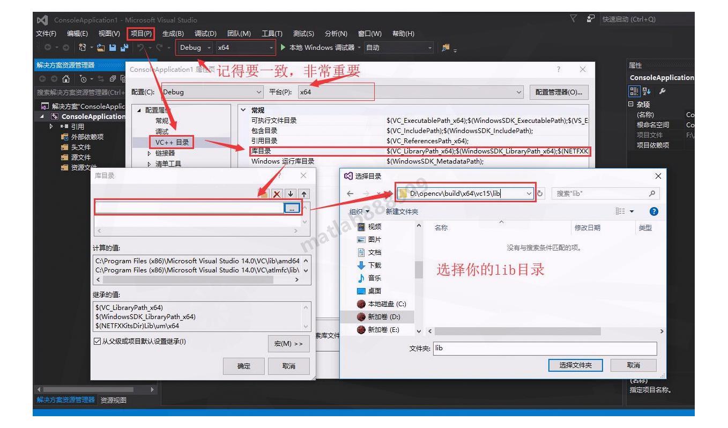Select the 库目录 property row

[x=420, y=151]
